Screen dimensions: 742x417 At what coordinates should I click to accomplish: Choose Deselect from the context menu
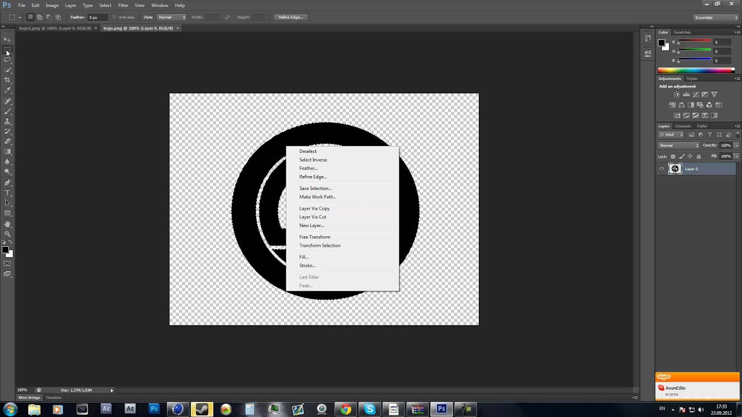pos(308,151)
